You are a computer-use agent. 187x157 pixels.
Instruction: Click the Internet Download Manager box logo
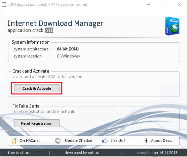(172, 26)
